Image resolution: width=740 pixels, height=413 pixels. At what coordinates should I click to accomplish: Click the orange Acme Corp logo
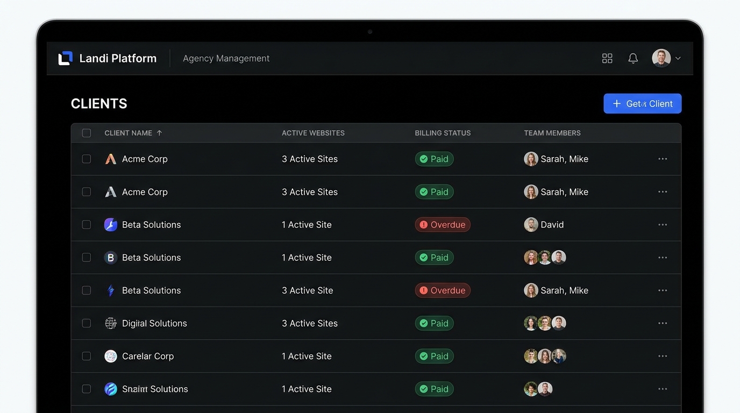pyautogui.click(x=111, y=159)
